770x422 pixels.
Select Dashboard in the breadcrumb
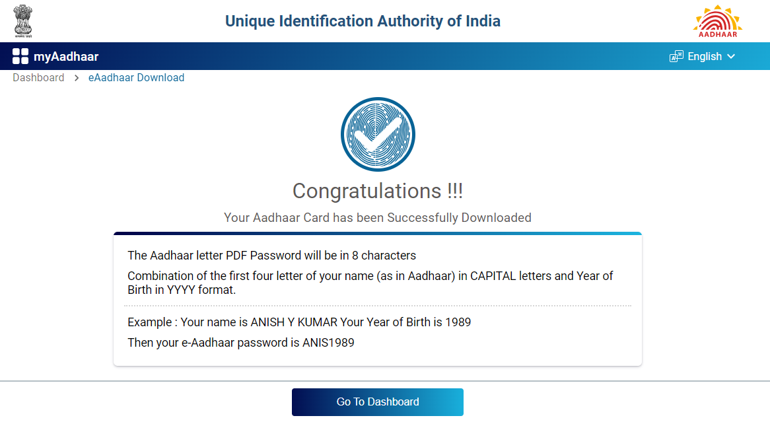[38, 77]
